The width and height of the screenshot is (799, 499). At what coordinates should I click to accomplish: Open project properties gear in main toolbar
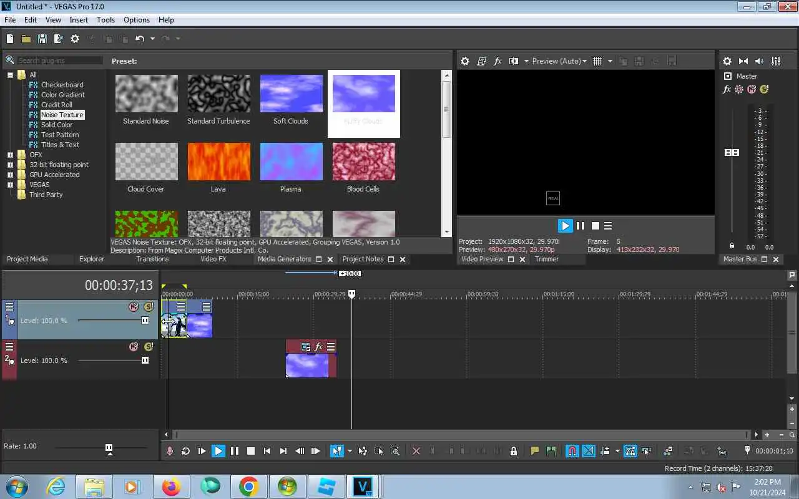75,39
